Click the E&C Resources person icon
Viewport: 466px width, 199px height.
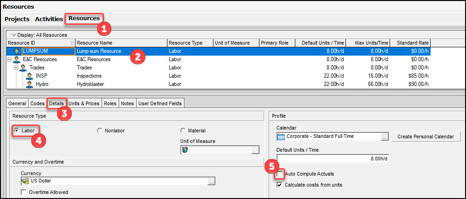[x=17, y=59]
